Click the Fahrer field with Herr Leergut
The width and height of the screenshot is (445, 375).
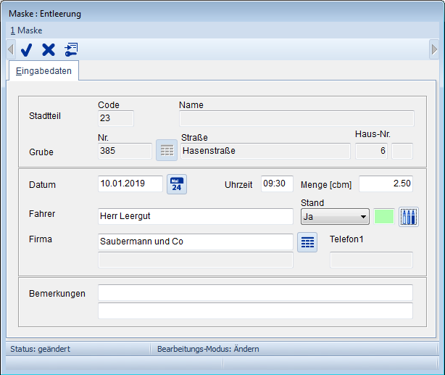point(195,216)
